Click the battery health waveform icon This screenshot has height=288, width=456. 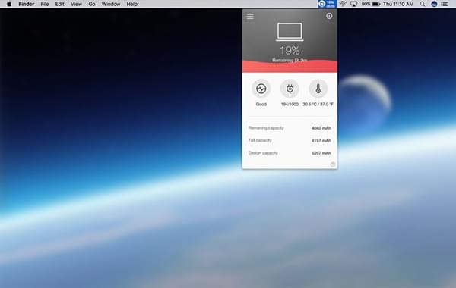click(x=261, y=89)
